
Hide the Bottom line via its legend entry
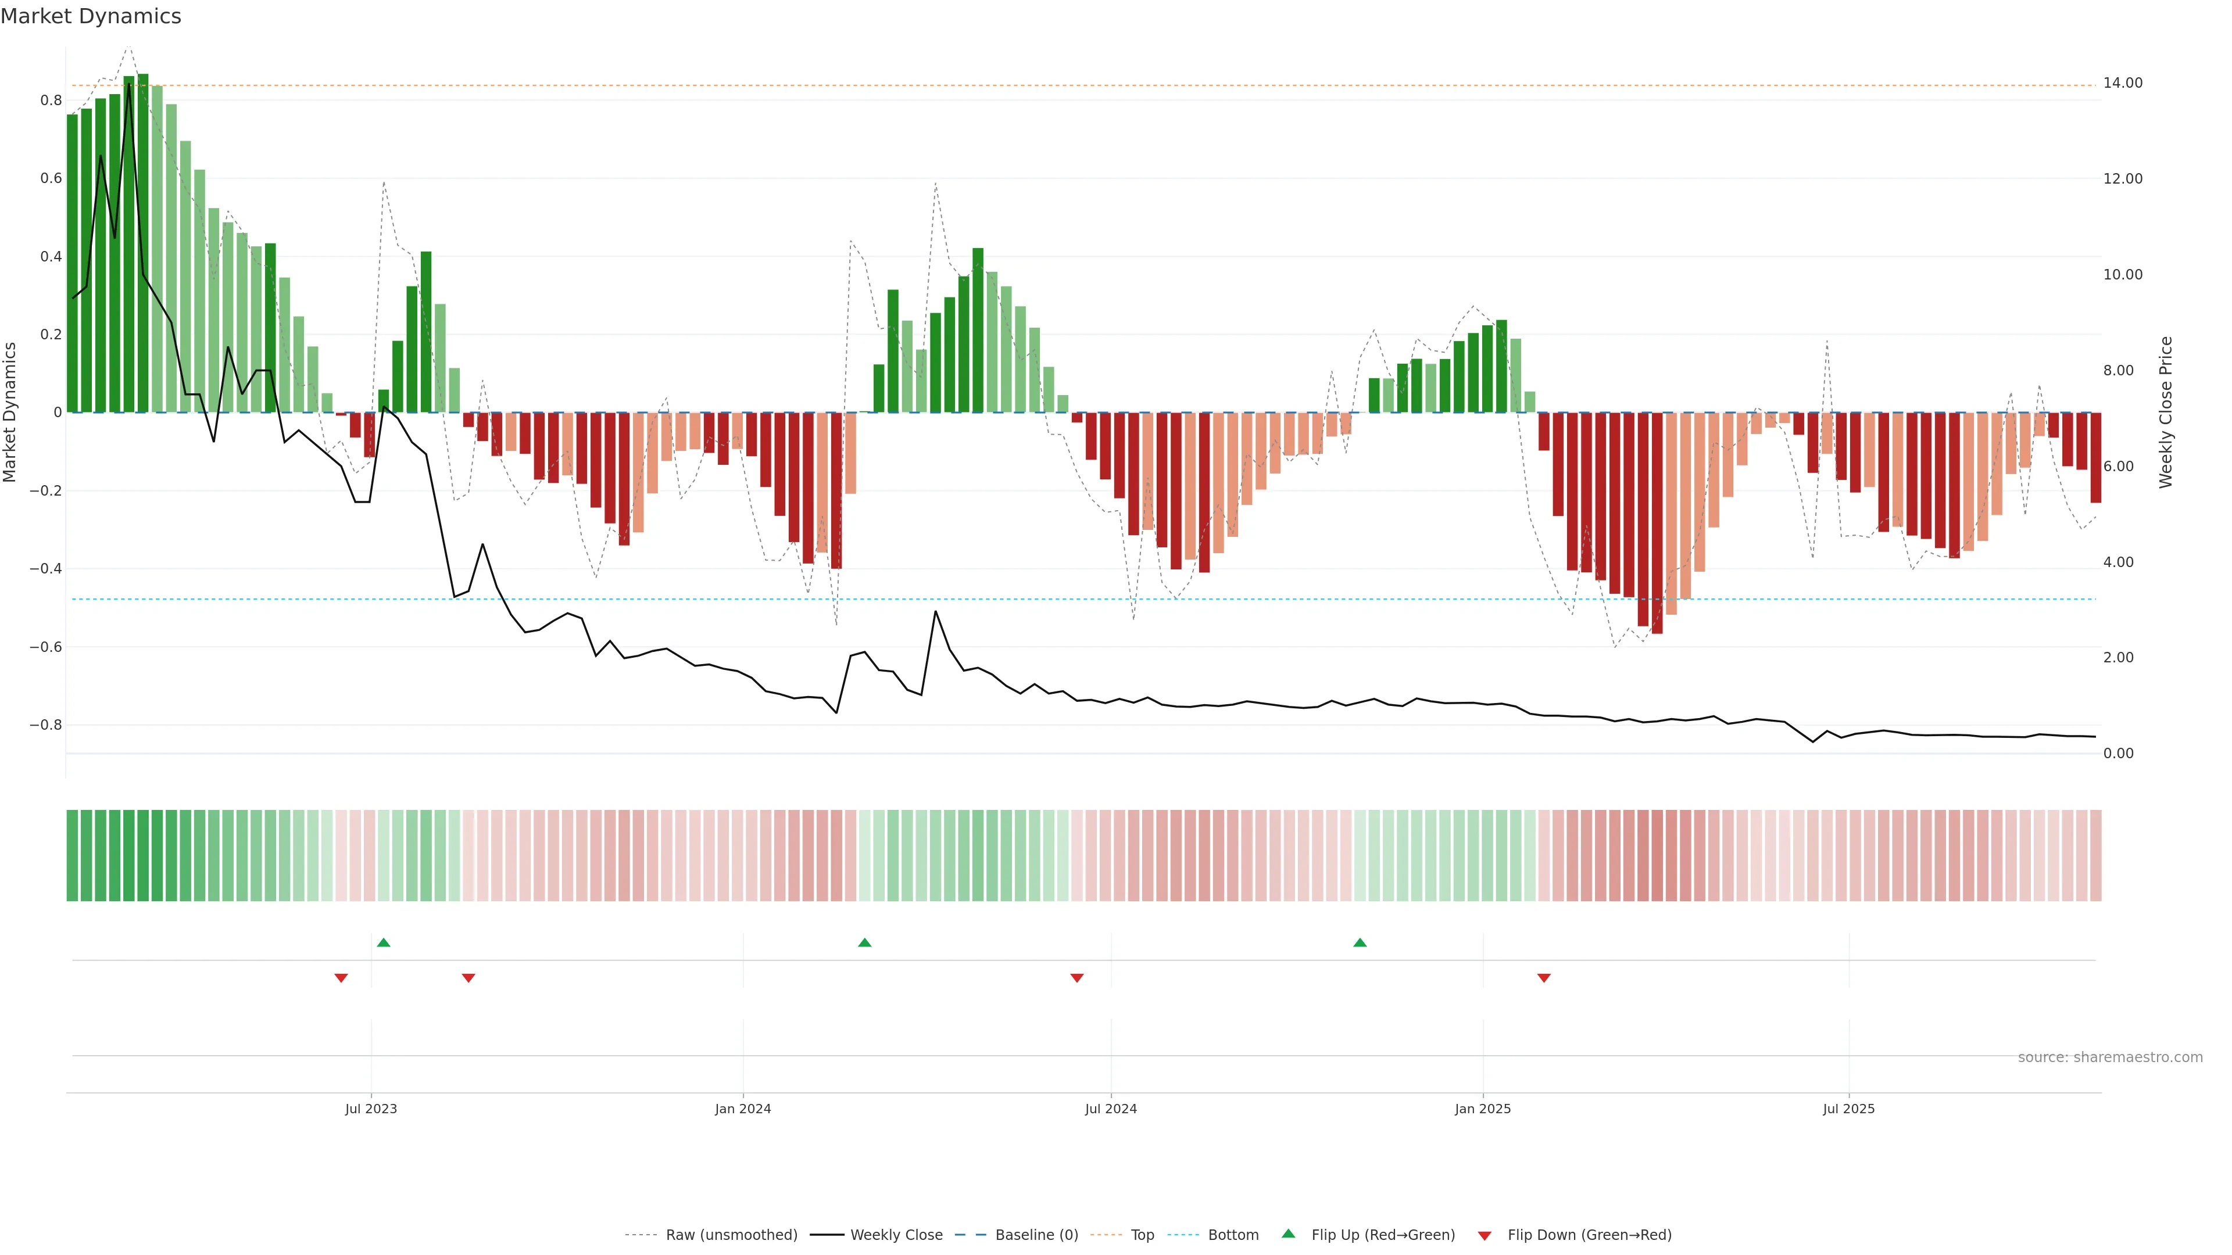(1233, 1235)
